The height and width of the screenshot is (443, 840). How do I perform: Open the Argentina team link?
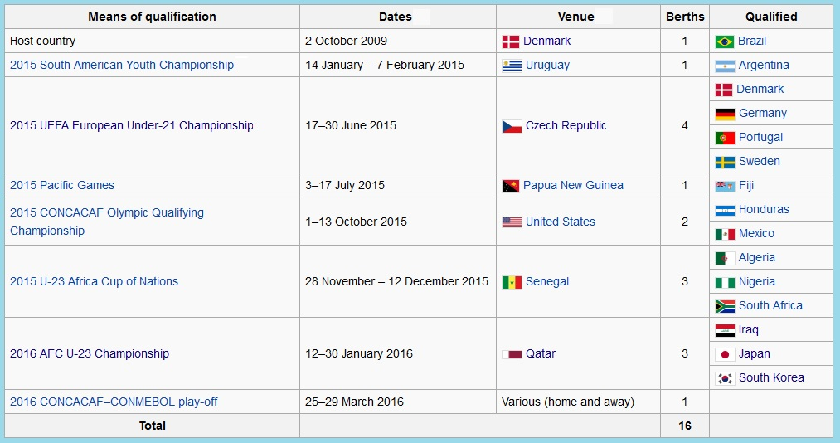pos(764,65)
